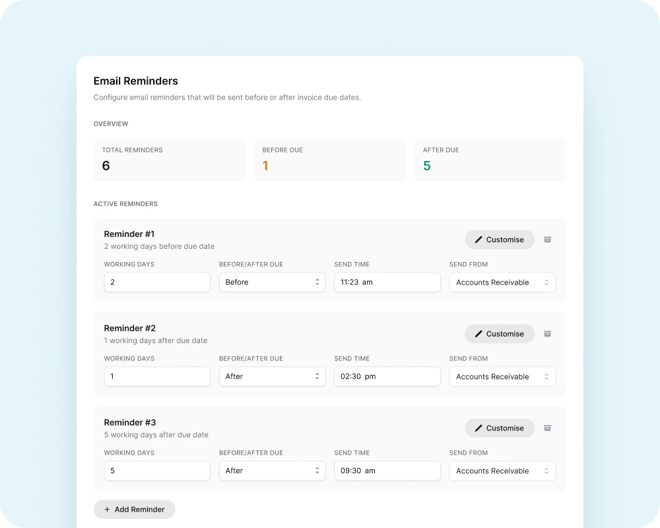The height and width of the screenshot is (528, 660).
Task: Click Working Days input showing 5
Action: click(x=157, y=471)
